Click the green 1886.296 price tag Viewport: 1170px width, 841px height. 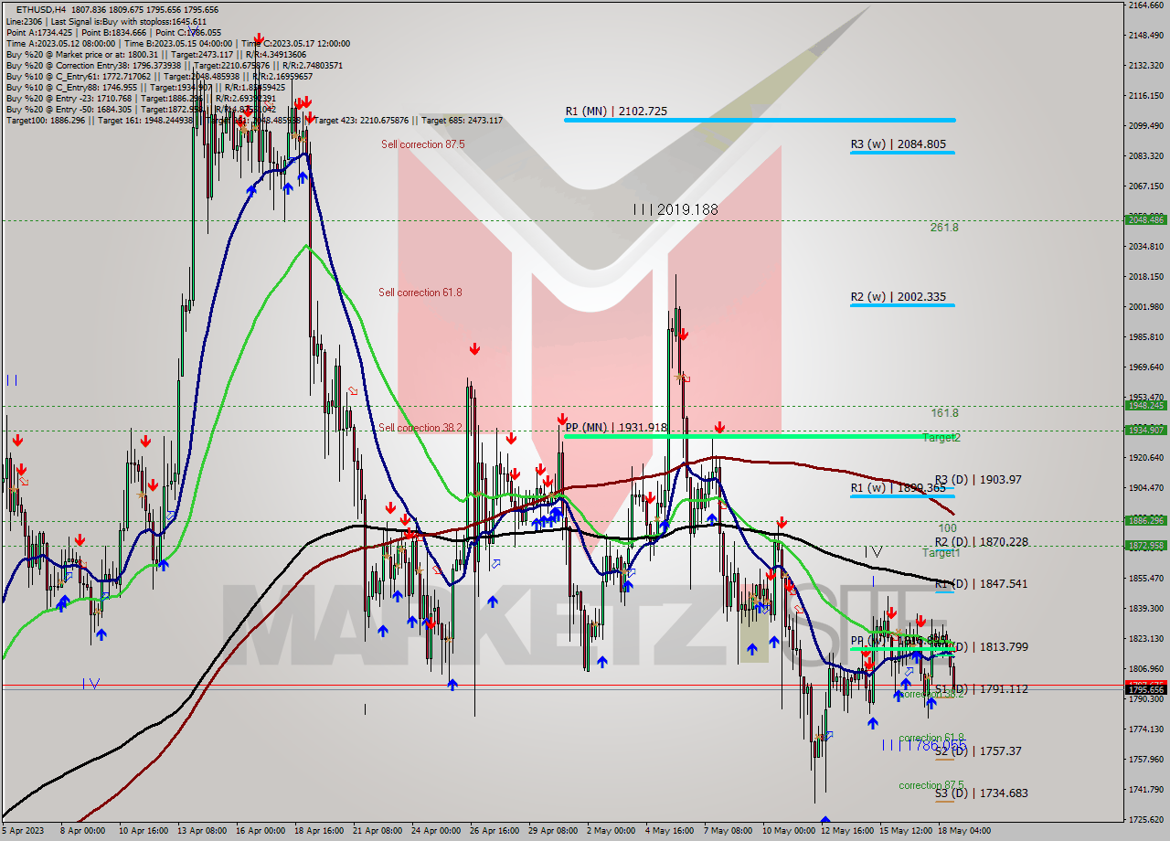click(x=1146, y=520)
